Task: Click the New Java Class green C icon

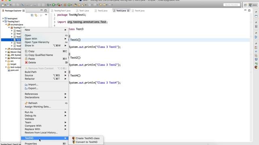Action: (69, 5)
